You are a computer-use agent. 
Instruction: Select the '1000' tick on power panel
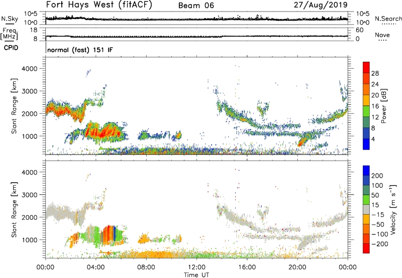[30, 136]
